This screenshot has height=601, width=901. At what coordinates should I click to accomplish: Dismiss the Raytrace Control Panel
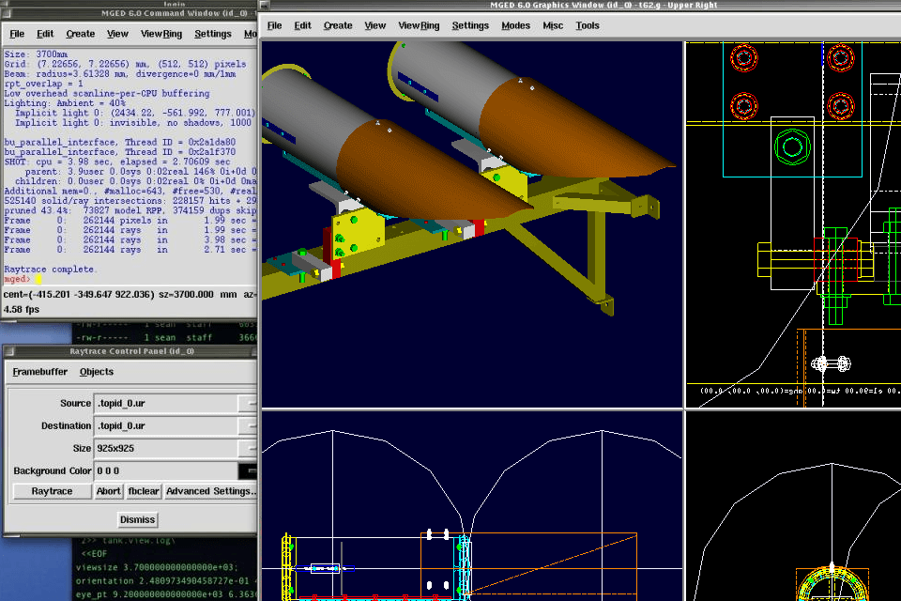click(x=138, y=519)
